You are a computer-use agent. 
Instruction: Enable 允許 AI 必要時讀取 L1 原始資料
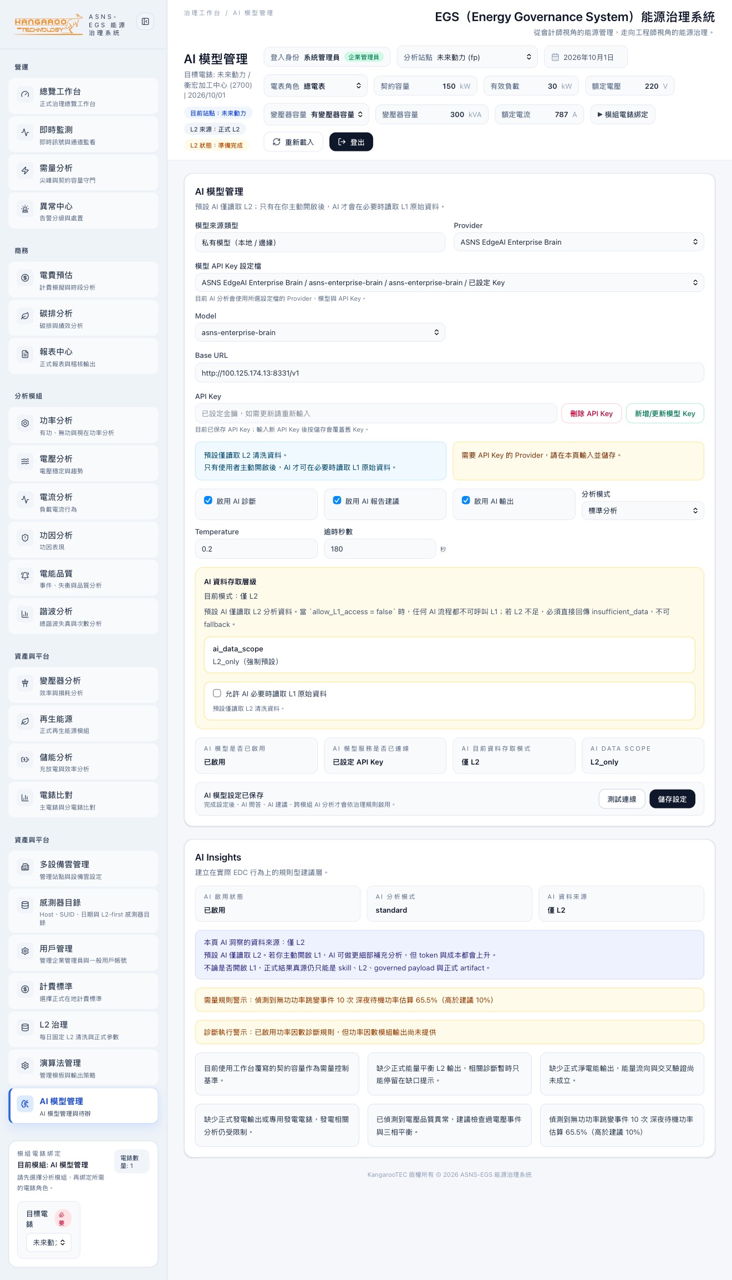tap(217, 694)
